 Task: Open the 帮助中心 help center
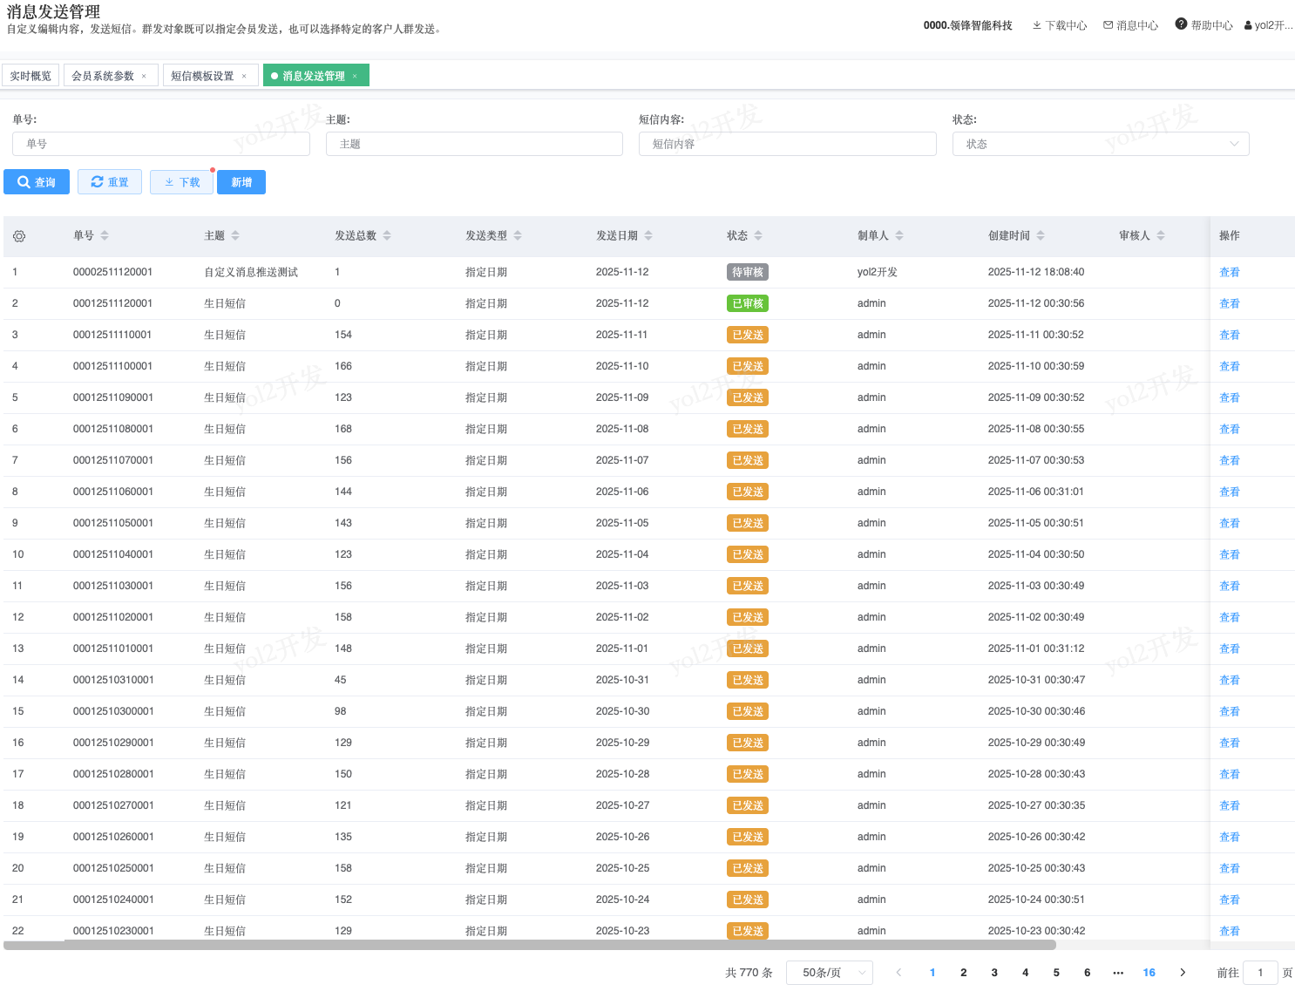(1203, 25)
